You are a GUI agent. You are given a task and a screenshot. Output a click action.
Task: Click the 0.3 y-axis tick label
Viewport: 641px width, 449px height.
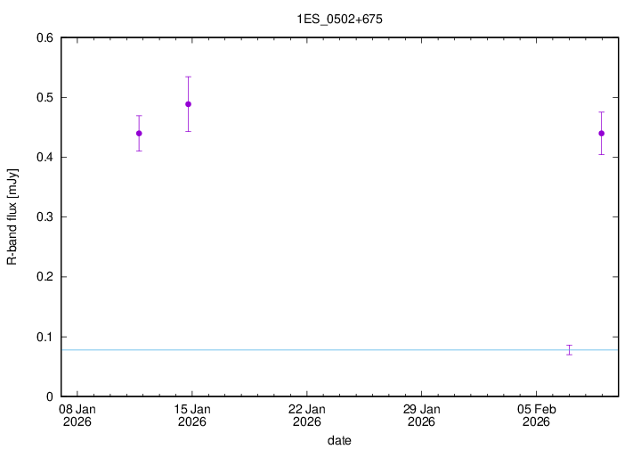click(45, 217)
